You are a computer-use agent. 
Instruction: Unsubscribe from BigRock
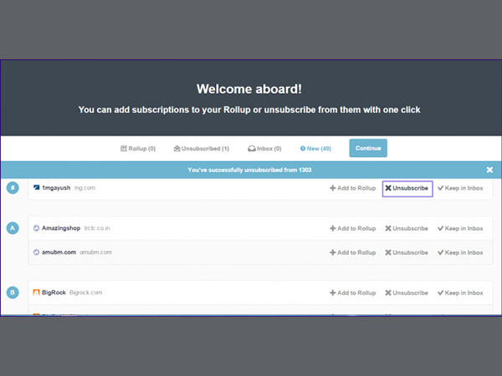[x=407, y=293]
